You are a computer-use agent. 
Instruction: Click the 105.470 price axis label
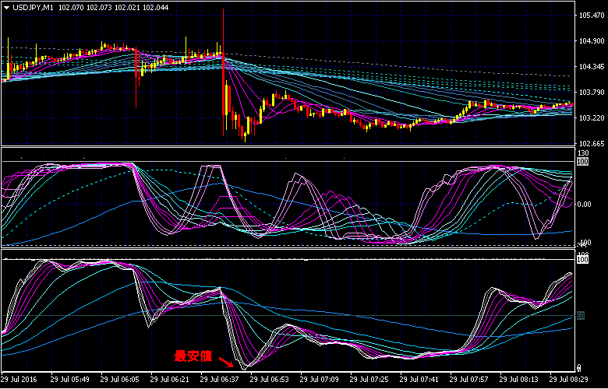pyautogui.click(x=592, y=16)
